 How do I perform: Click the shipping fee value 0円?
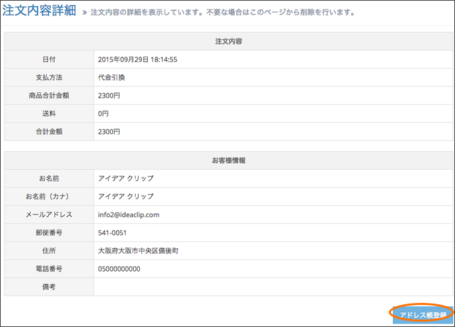tap(103, 114)
